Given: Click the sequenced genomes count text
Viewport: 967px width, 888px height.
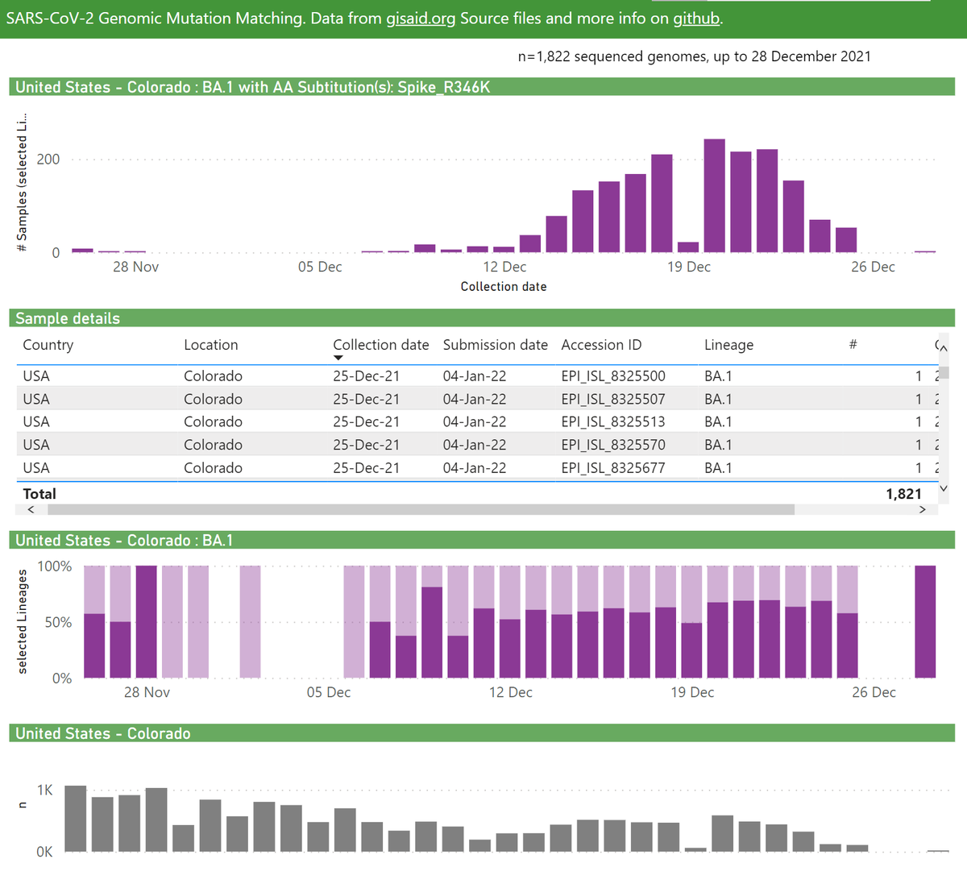Looking at the screenshot, I should pyautogui.click(x=694, y=56).
